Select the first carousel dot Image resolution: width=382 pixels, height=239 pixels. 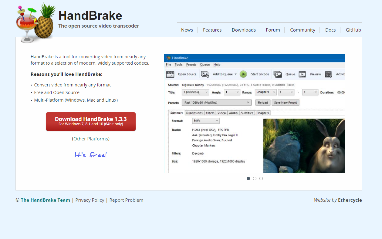pyautogui.click(x=248, y=178)
